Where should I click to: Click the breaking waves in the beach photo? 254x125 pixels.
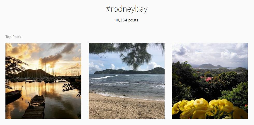(104, 78)
